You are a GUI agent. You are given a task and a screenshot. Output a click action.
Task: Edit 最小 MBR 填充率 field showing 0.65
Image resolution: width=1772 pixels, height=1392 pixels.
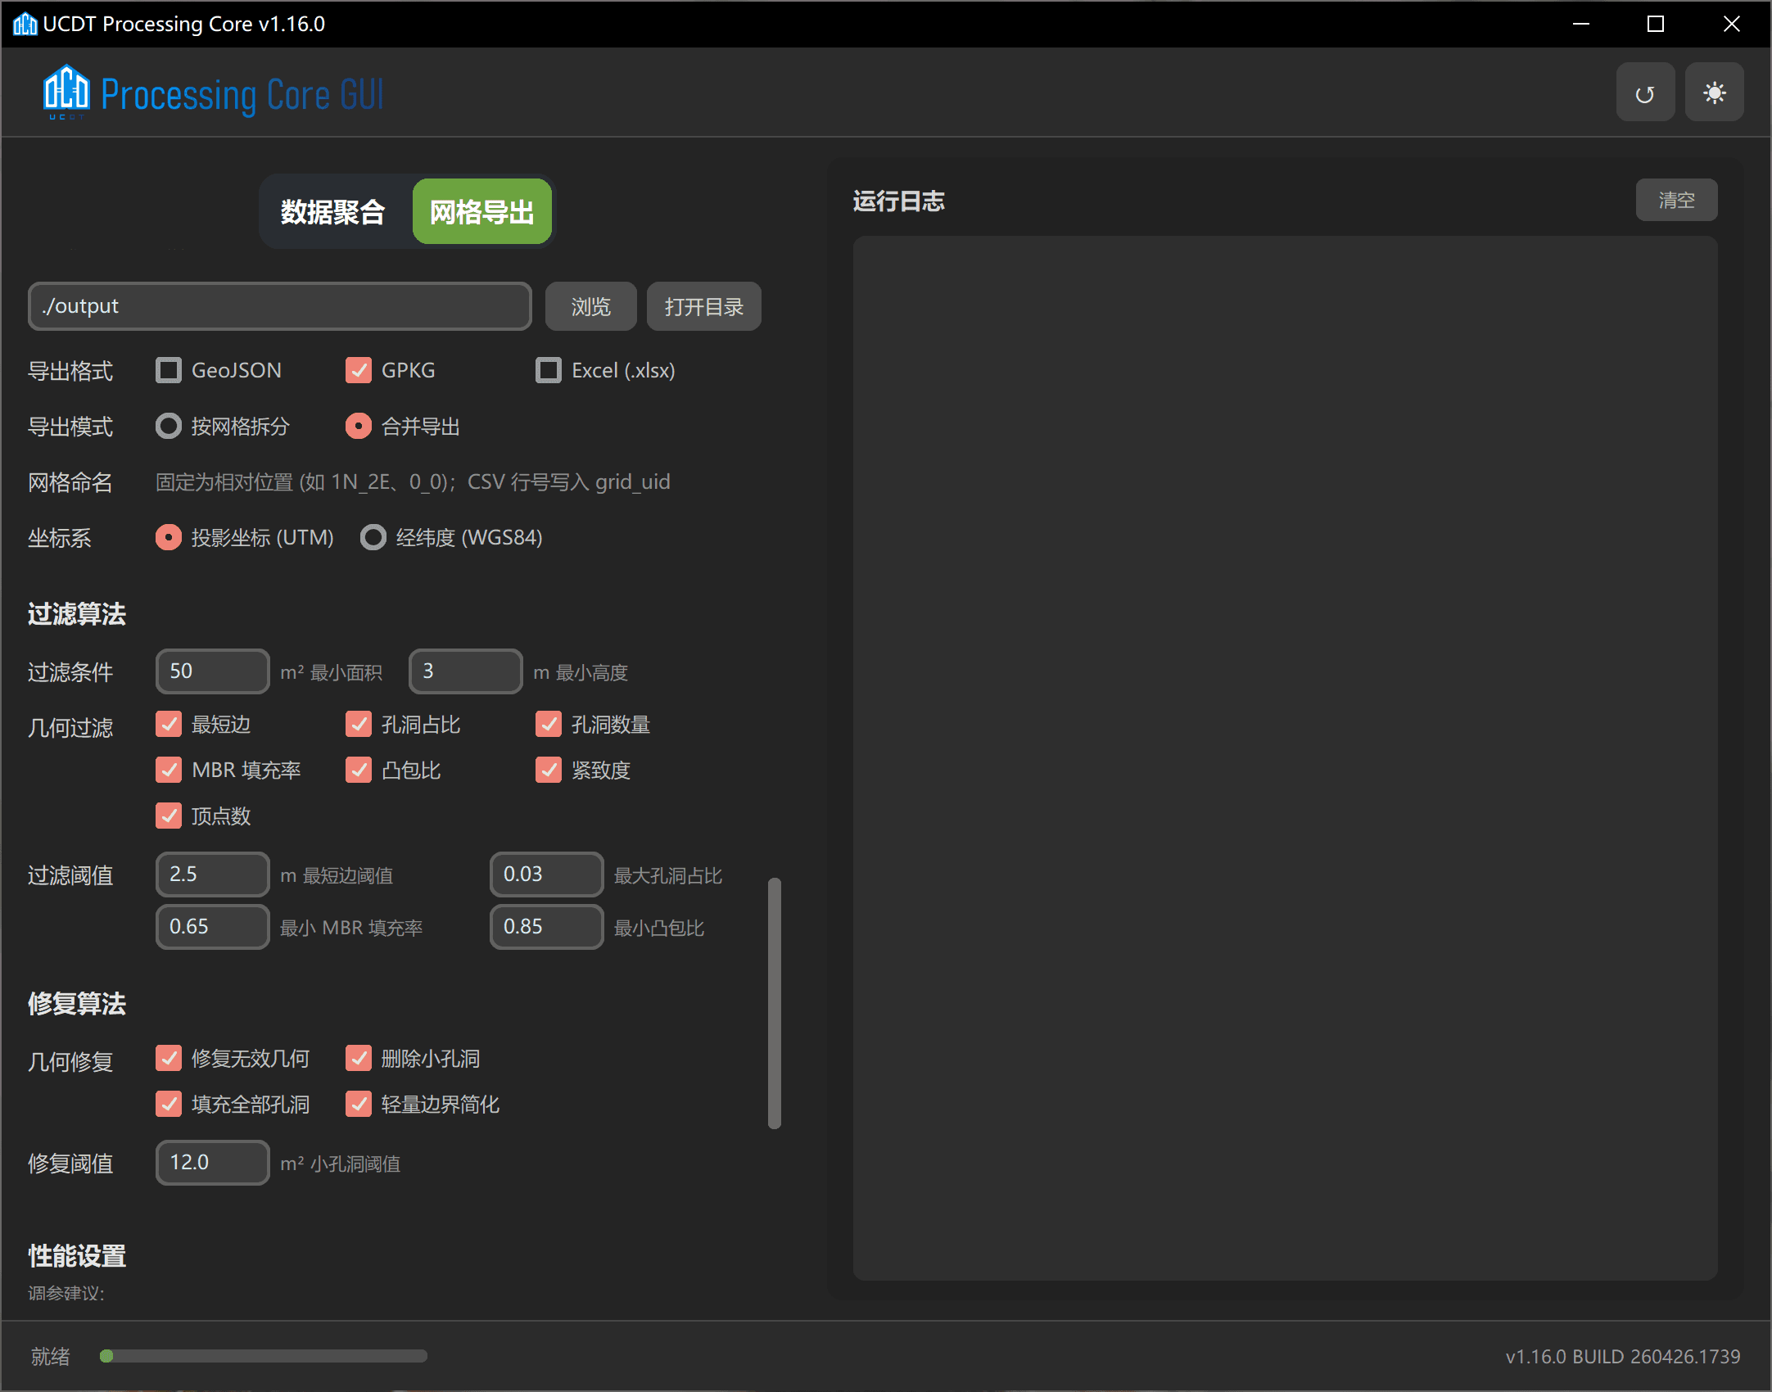point(213,927)
